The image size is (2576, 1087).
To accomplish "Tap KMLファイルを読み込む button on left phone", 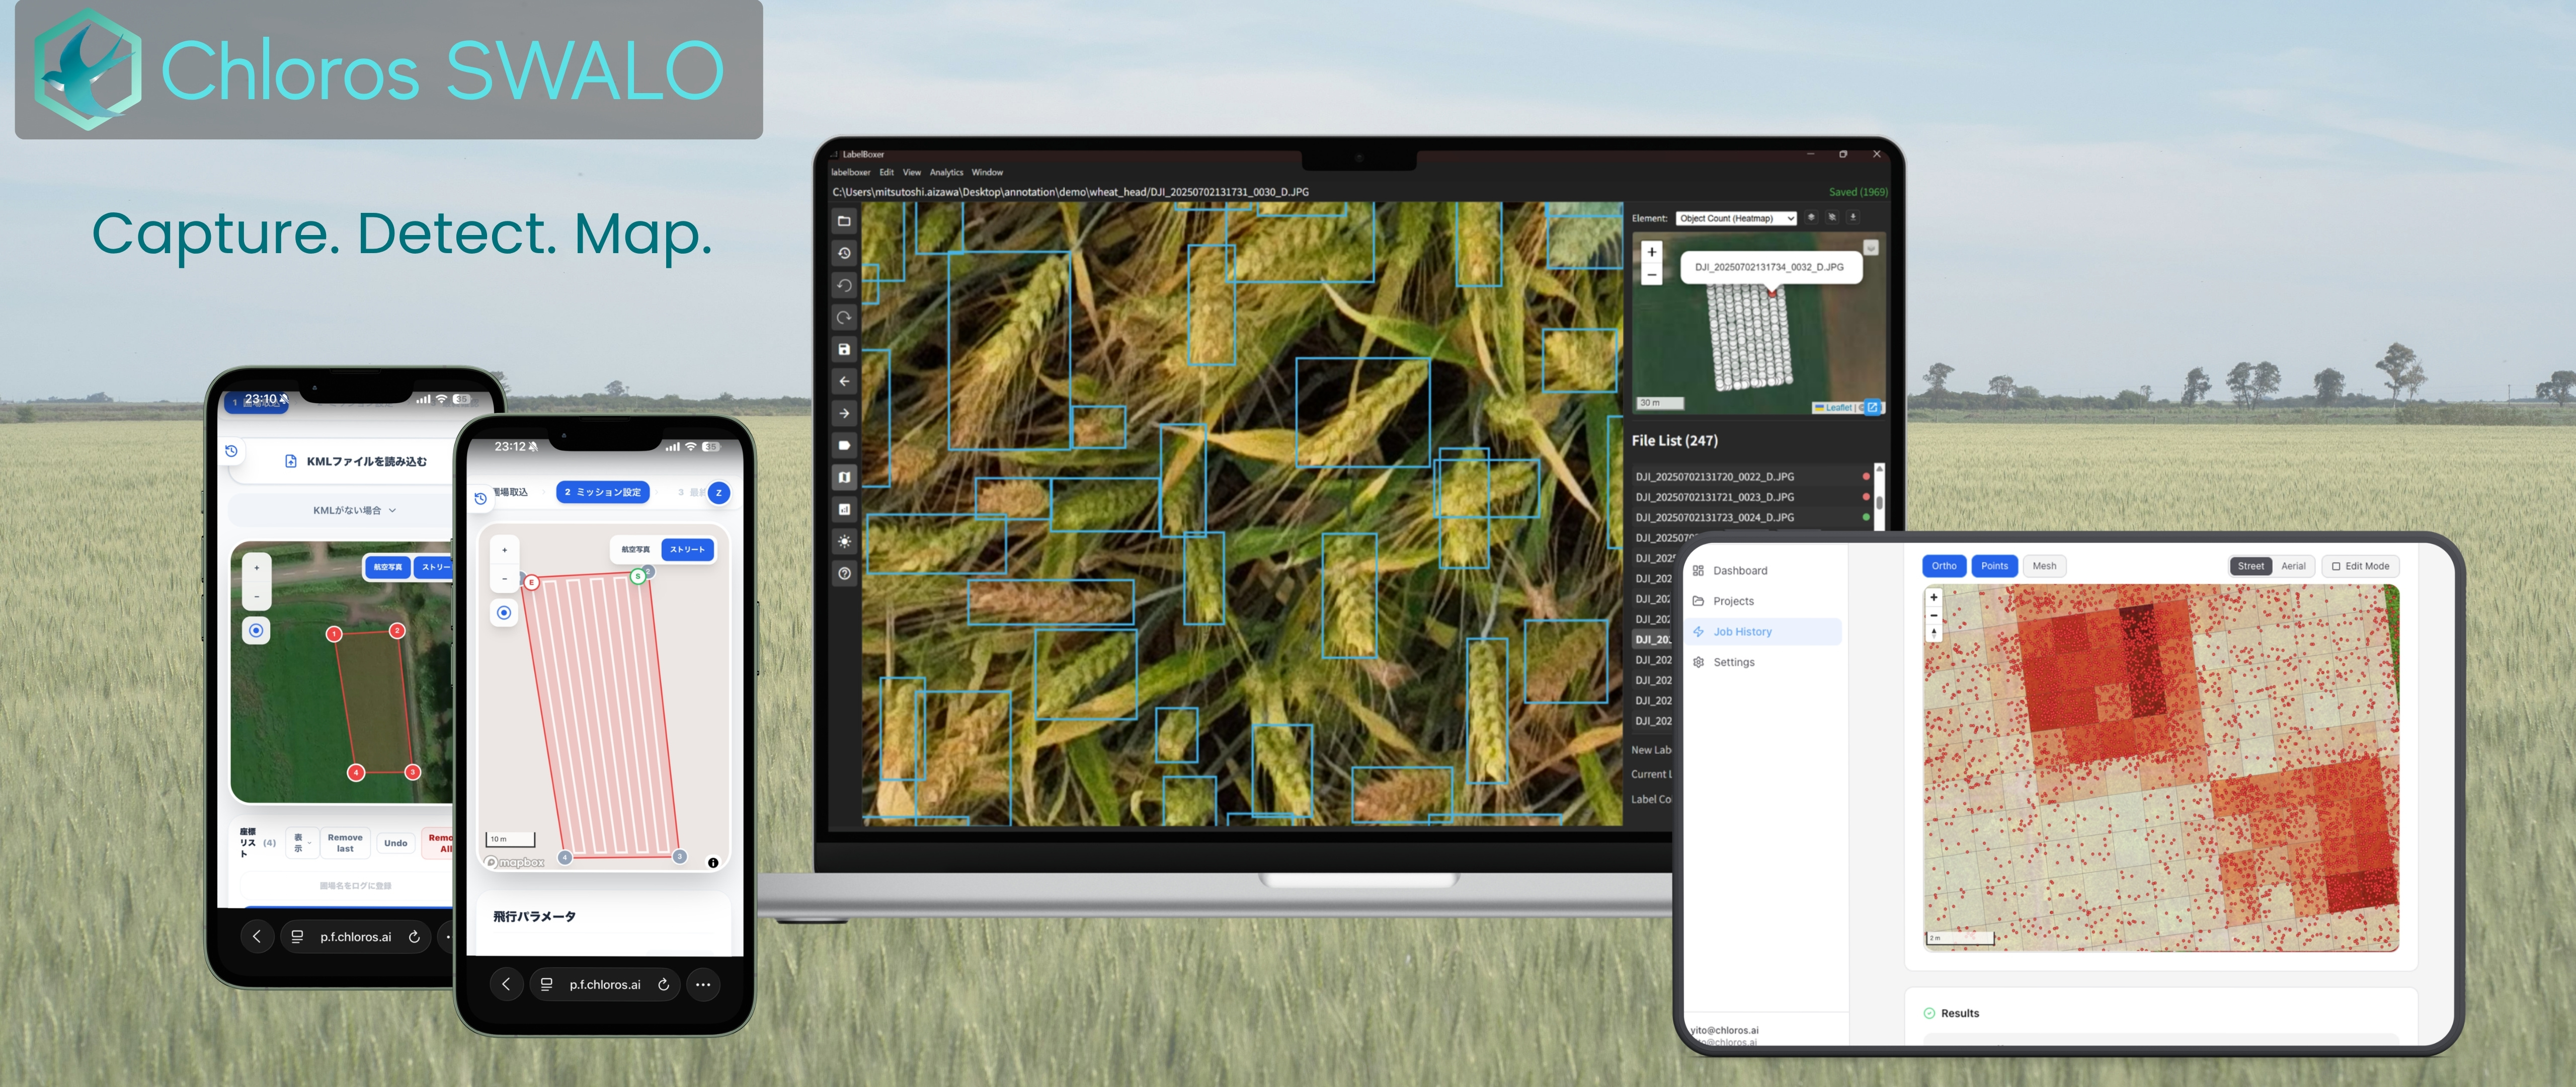I will pyautogui.click(x=356, y=461).
